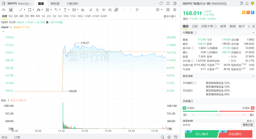The image size is (256, 139).
Task: Select the price range measure tool
Action: [65, 10]
